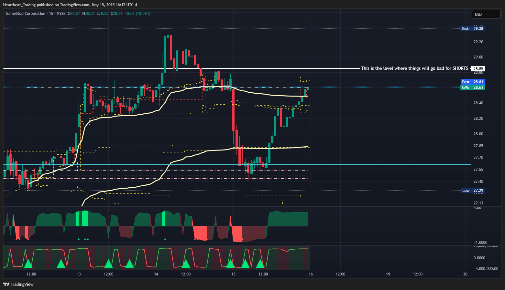The height and width of the screenshot is (290, 505).
Task: Open the USD currency selector
Action: click(486, 14)
